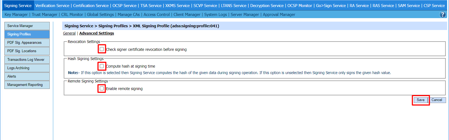Image resolution: width=449 pixels, height=140 pixels.
Task: Open the Advanced Settings tab link
Action: (97, 33)
